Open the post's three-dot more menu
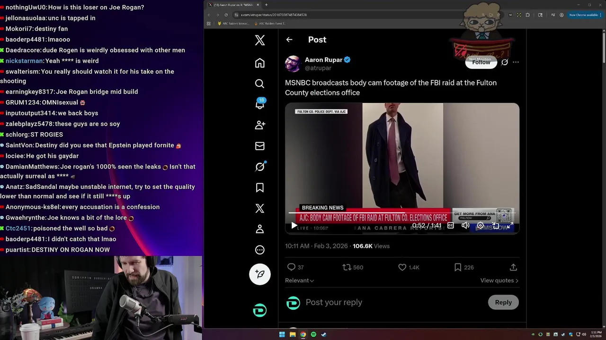 pyautogui.click(x=516, y=62)
